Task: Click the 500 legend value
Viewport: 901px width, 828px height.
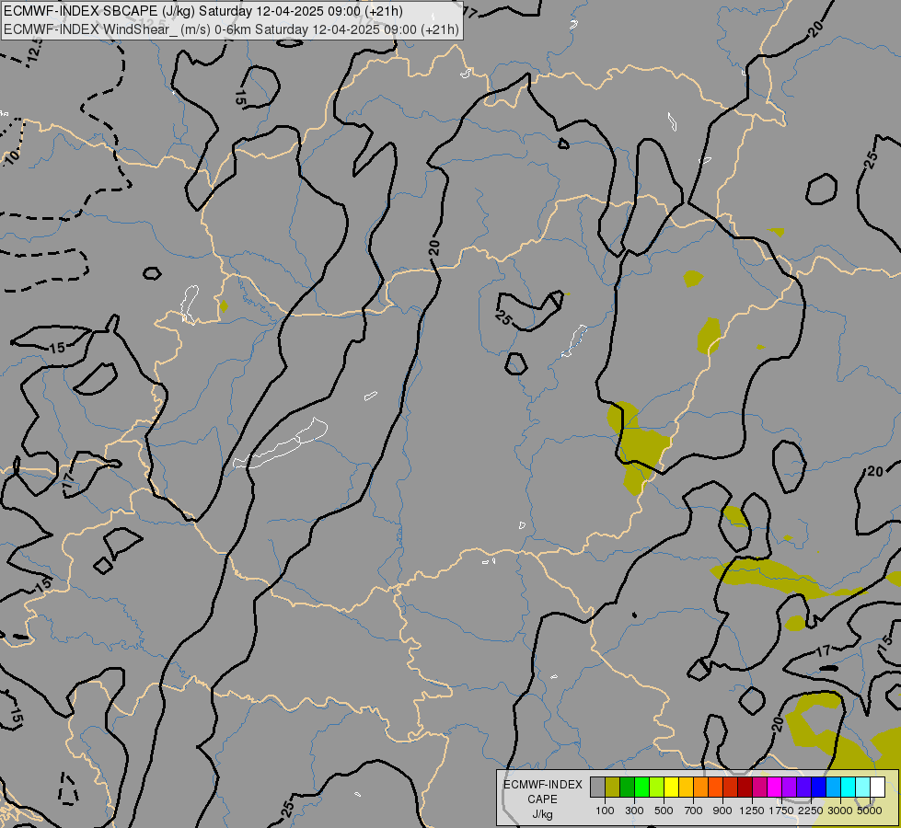Action: [664, 811]
